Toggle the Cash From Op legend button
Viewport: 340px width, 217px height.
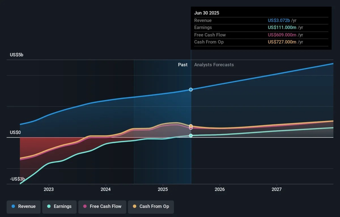pyautogui.click(x=151, y=207)
